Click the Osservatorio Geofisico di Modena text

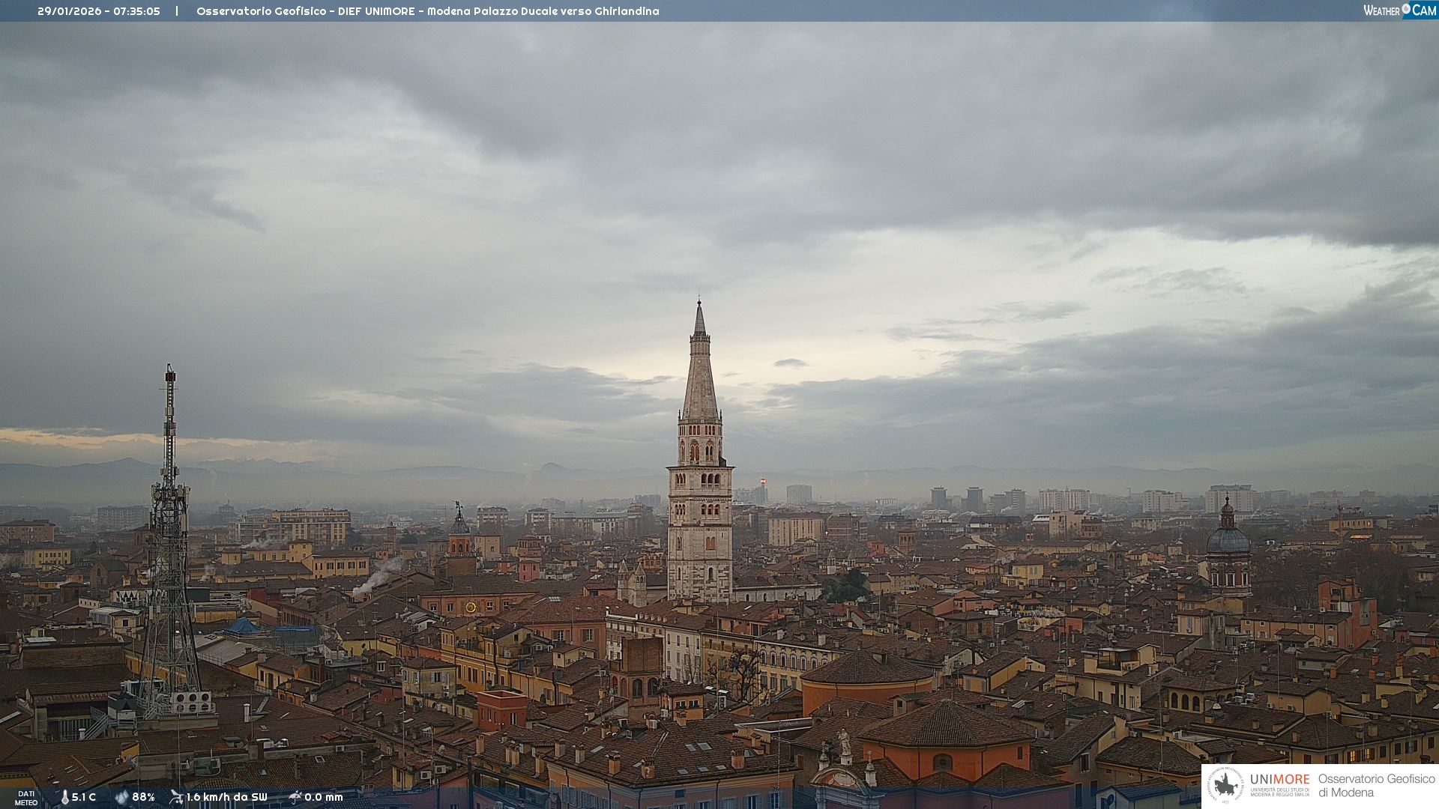tap(1376, 785)
